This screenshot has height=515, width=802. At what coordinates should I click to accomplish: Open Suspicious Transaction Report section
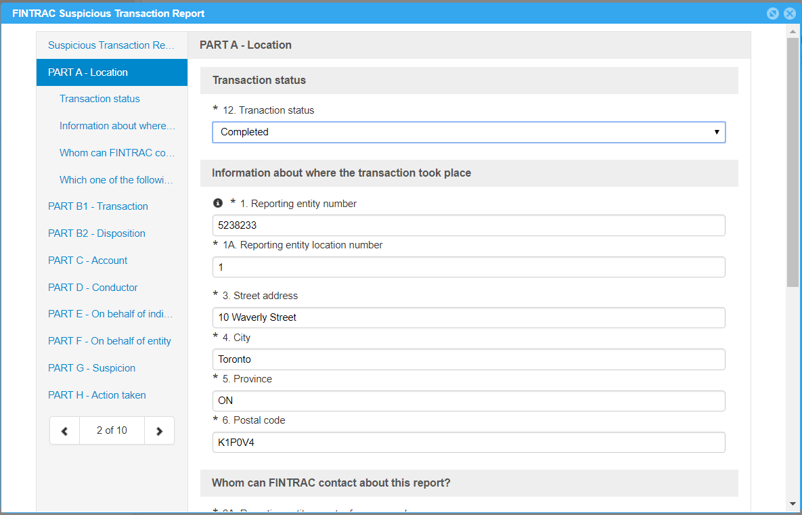click(x=112, y=45)
